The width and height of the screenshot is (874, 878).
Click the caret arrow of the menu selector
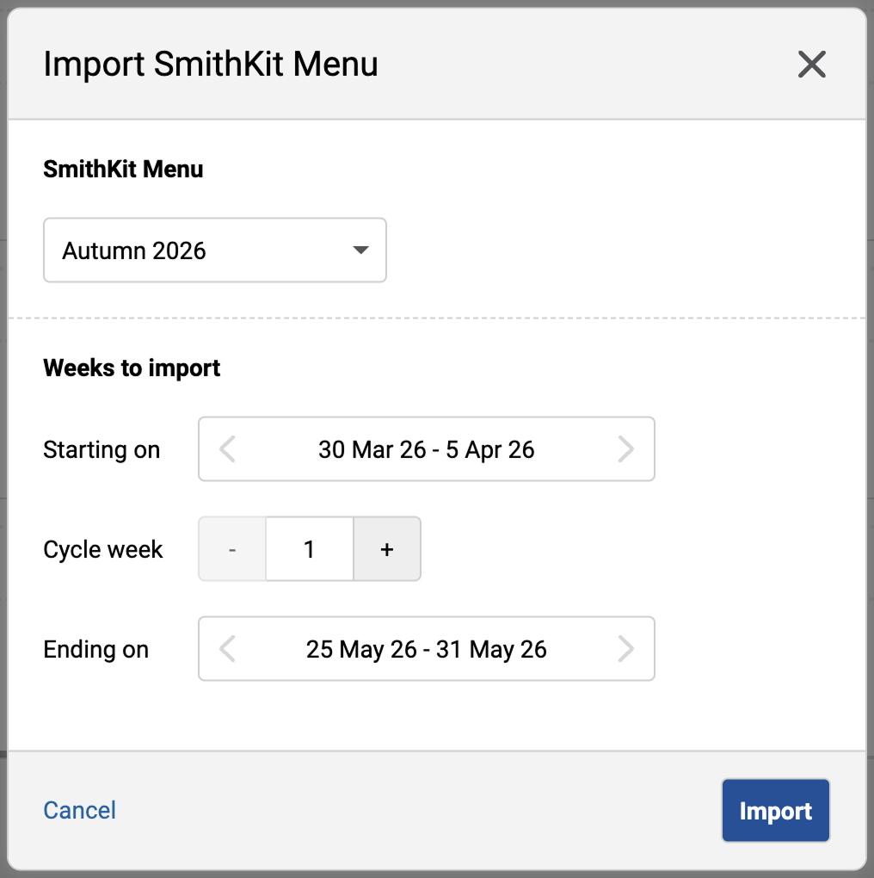click(361, 250)
